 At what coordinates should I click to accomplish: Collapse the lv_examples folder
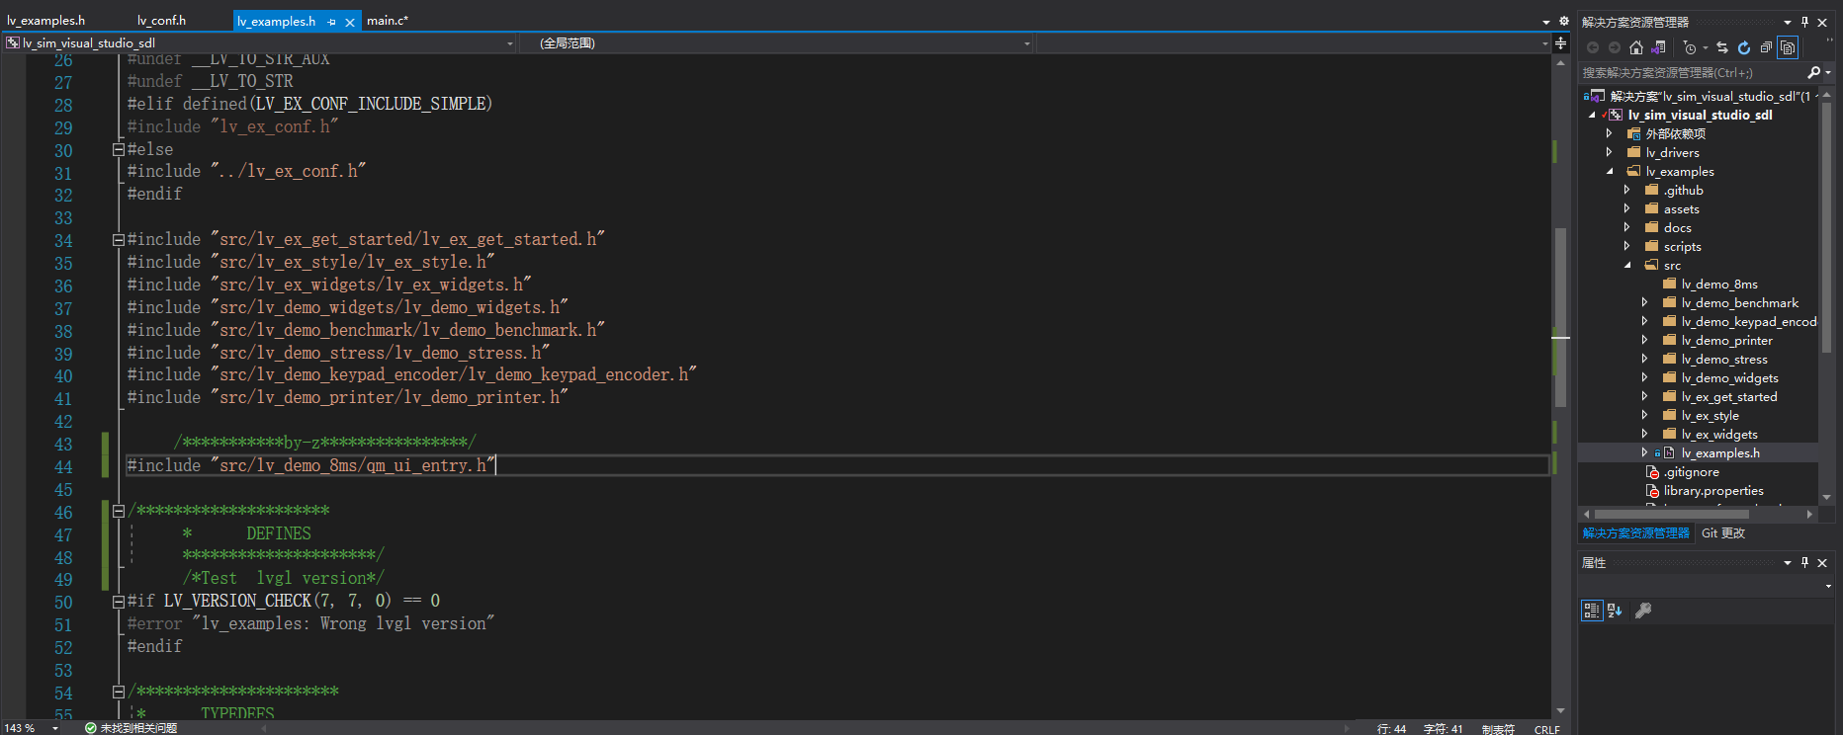click(x=1610, y=171)
